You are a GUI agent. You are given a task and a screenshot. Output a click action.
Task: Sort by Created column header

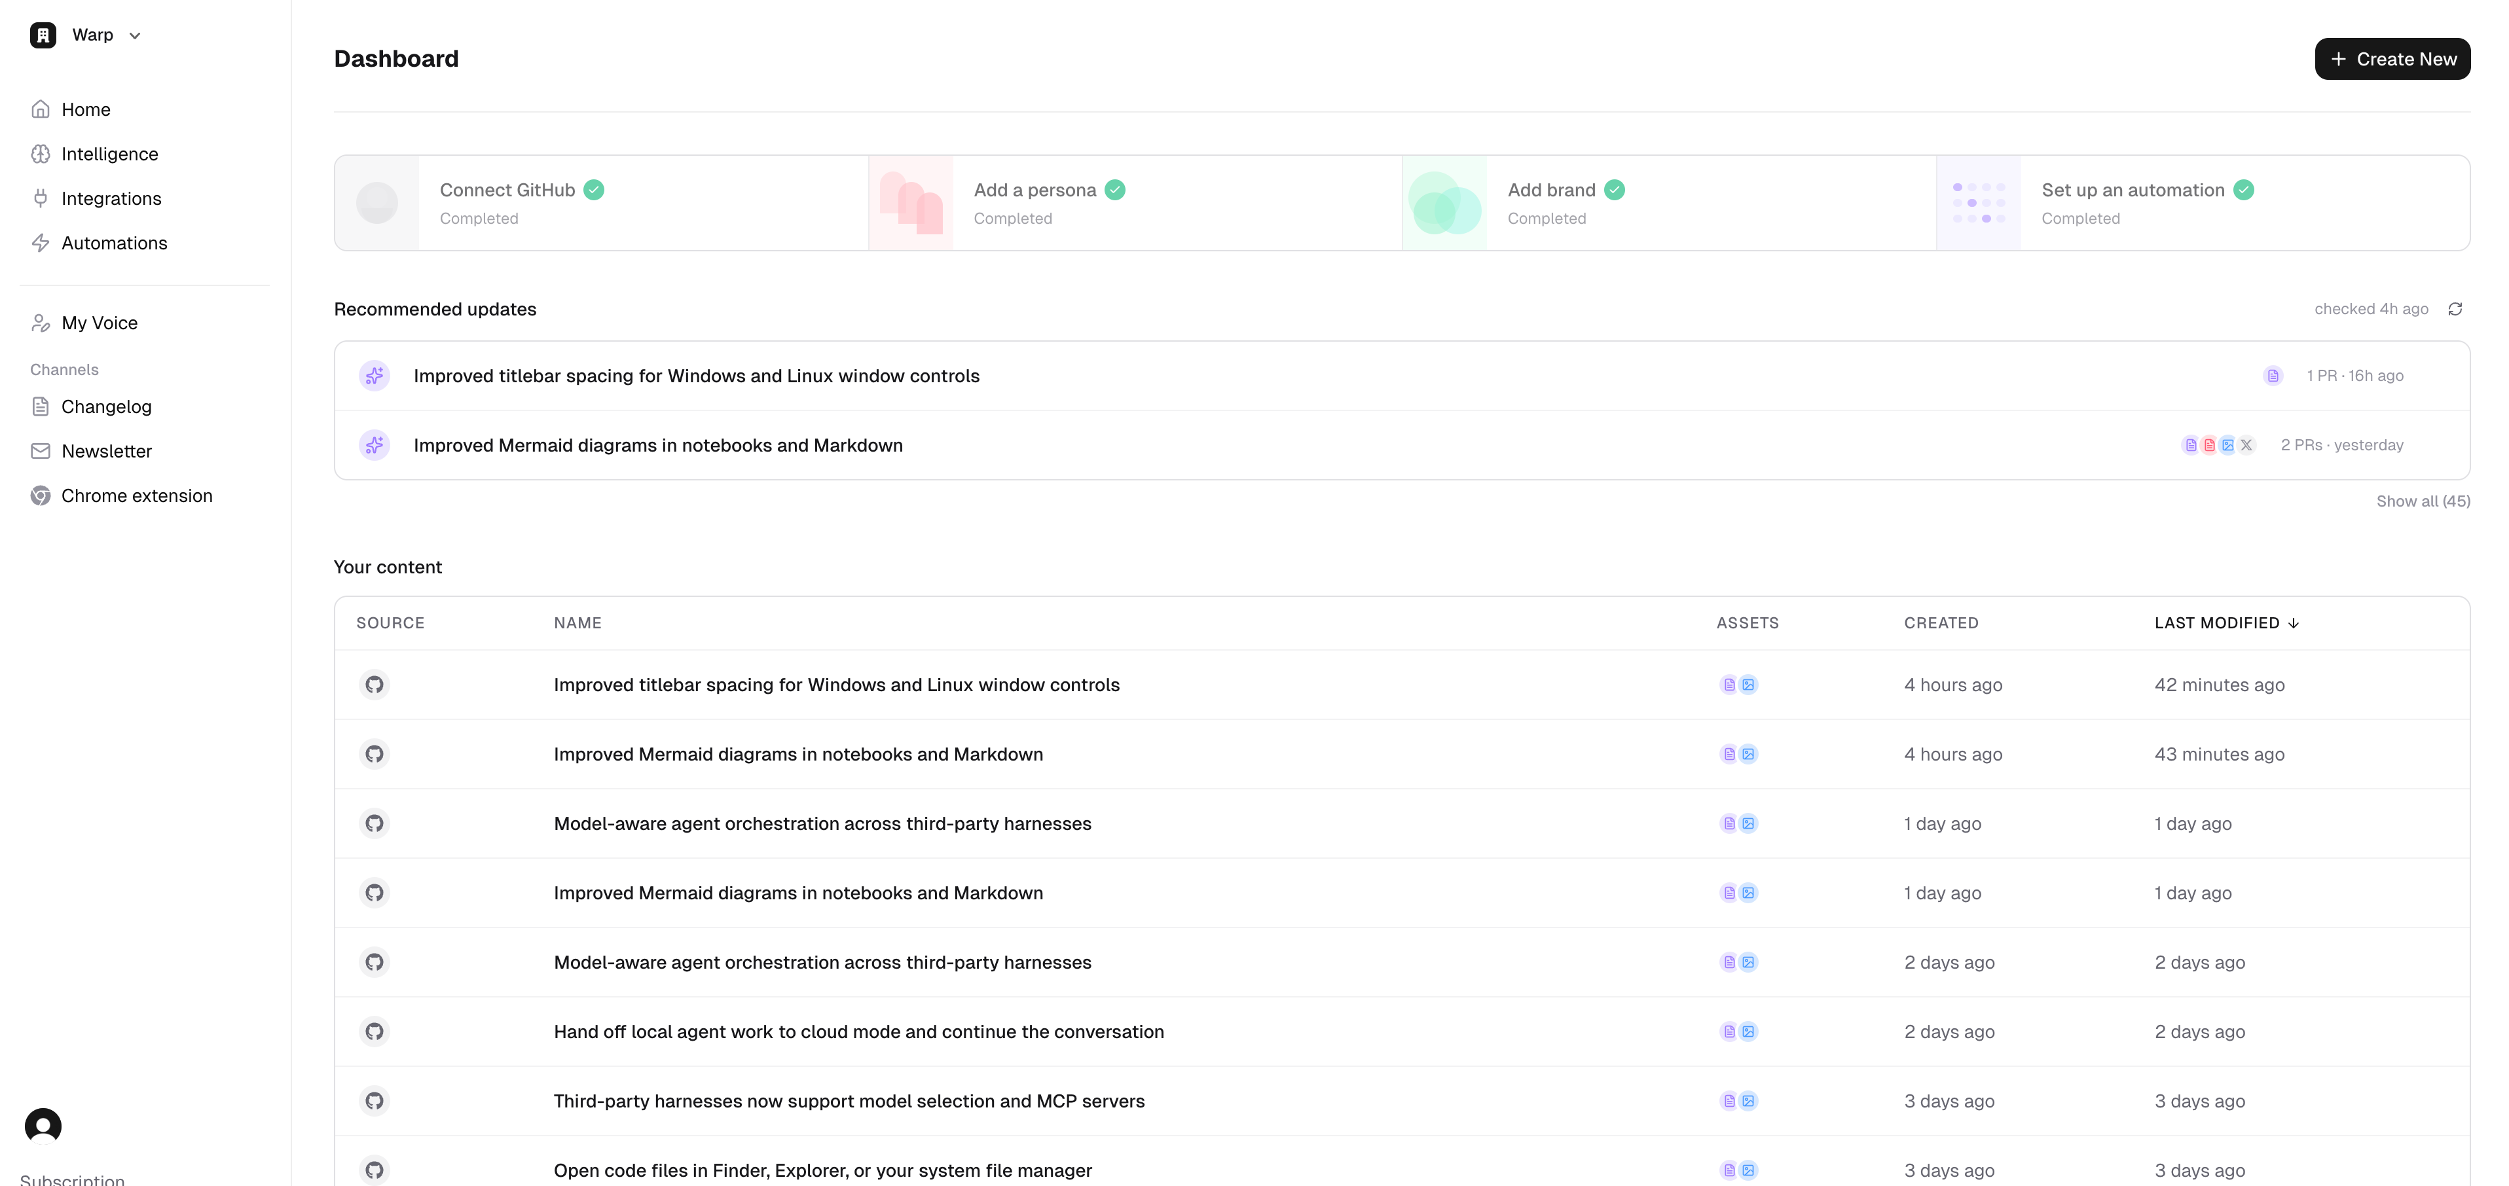pos(1941,623)
